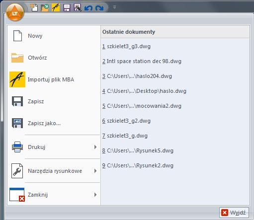Click the folder icon next to Otwórz
Screen dimensions: 254x220
click(17, 58)
